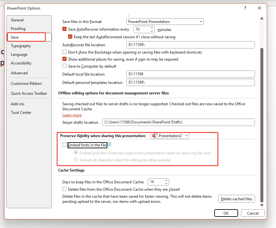The height and width of the screenshot is (228, 276).
Task: Uncheck Keep the last AutoRecovered version option
Action: point(70,36)
